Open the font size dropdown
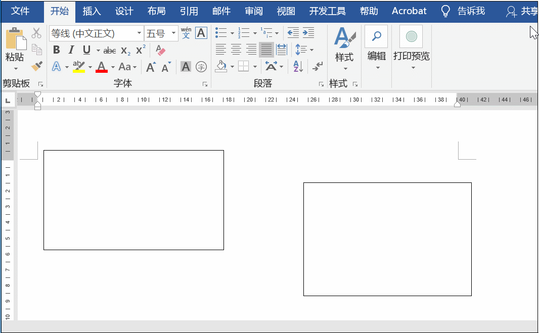The image size is (539, 333). point(173,33)
